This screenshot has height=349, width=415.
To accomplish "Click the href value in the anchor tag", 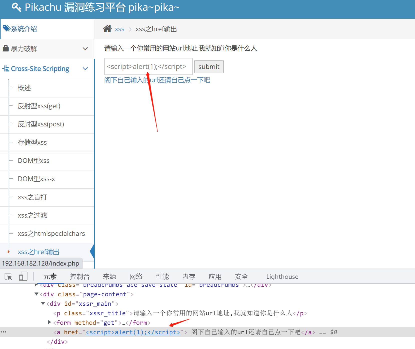I will tap(133, 332).
